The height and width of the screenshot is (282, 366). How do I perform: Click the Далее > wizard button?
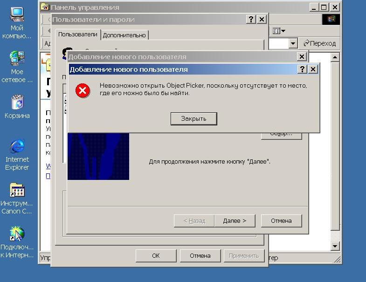click(x=235, y=220)
